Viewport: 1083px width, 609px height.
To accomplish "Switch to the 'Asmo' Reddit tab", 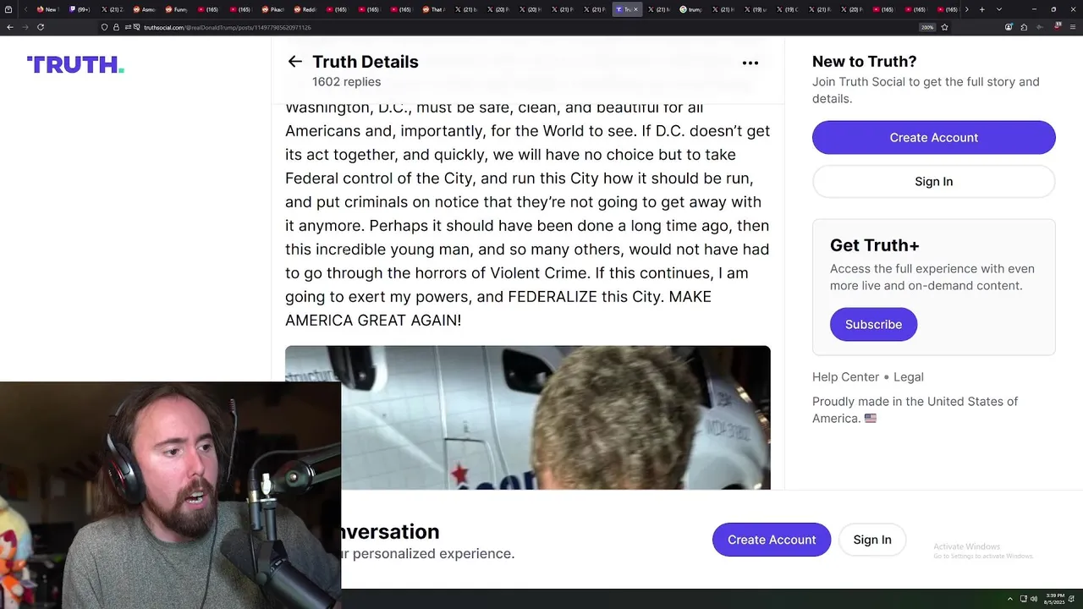I will [x=143, y=9].
